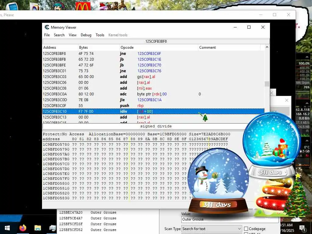Image resolution: width=312 pixels, height=234 pixels.
Task: Maximize the Memory Viewer window
Action: point(249,27)
